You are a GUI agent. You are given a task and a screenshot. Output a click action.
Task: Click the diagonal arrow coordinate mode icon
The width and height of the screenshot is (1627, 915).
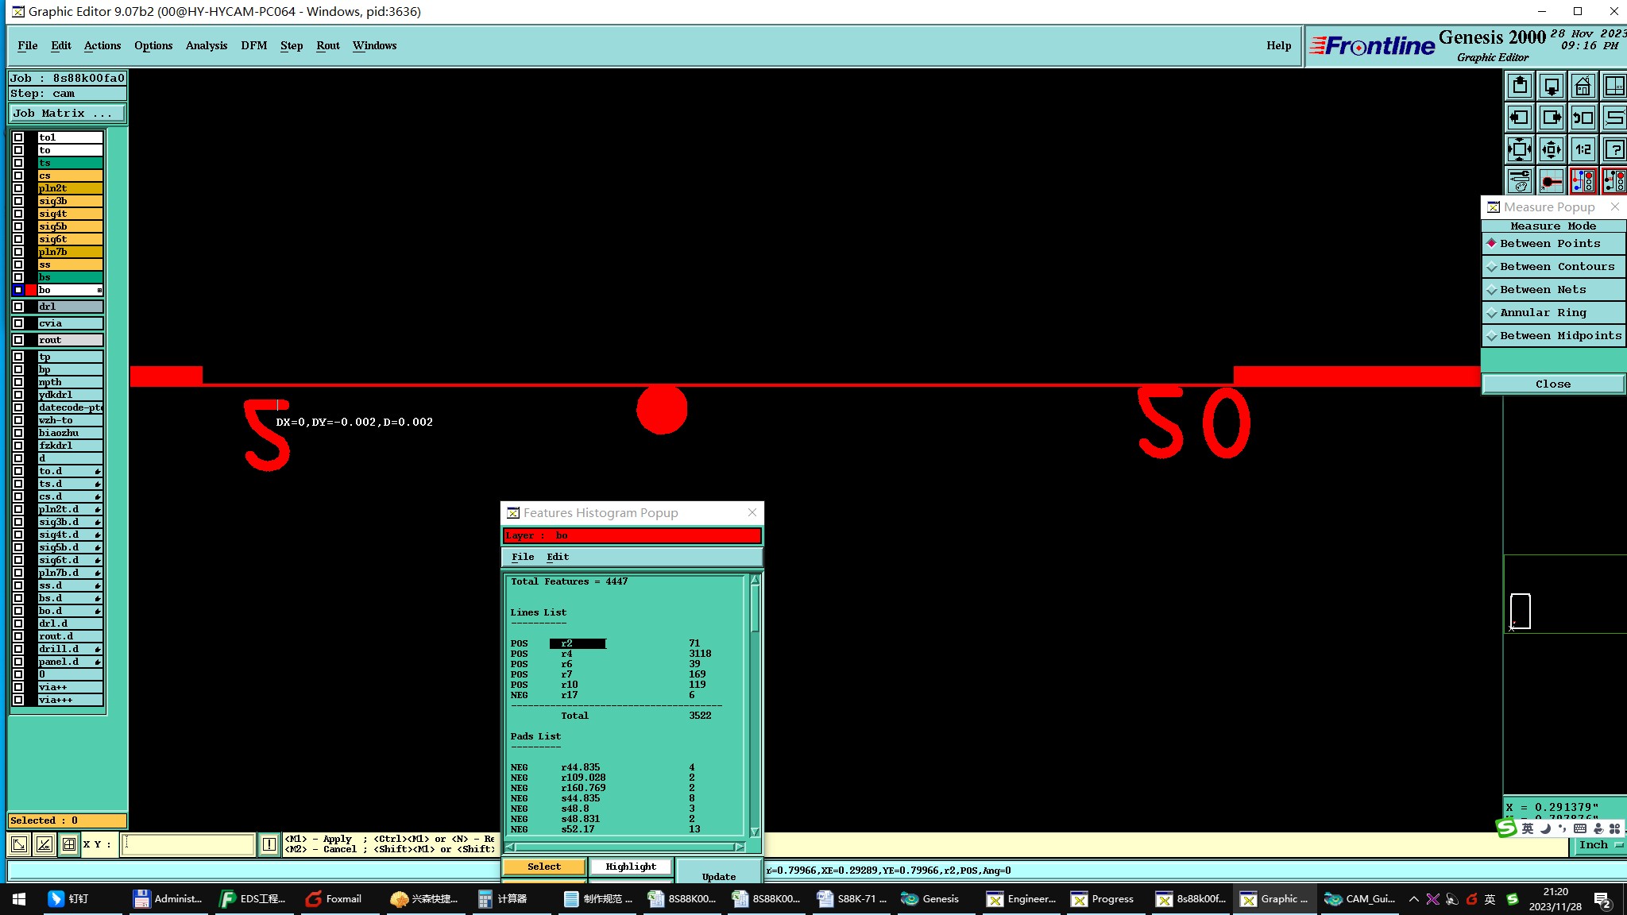pyautogui.click(x=19, y=844)
